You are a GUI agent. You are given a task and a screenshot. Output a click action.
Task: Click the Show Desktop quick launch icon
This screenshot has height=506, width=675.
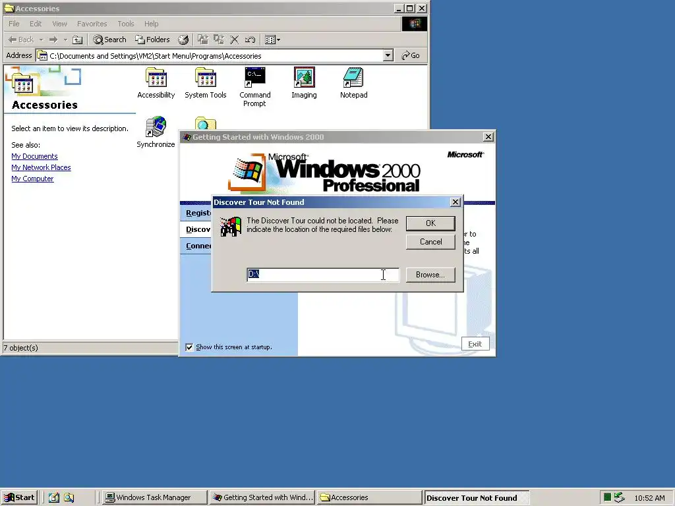coord(53,498)
